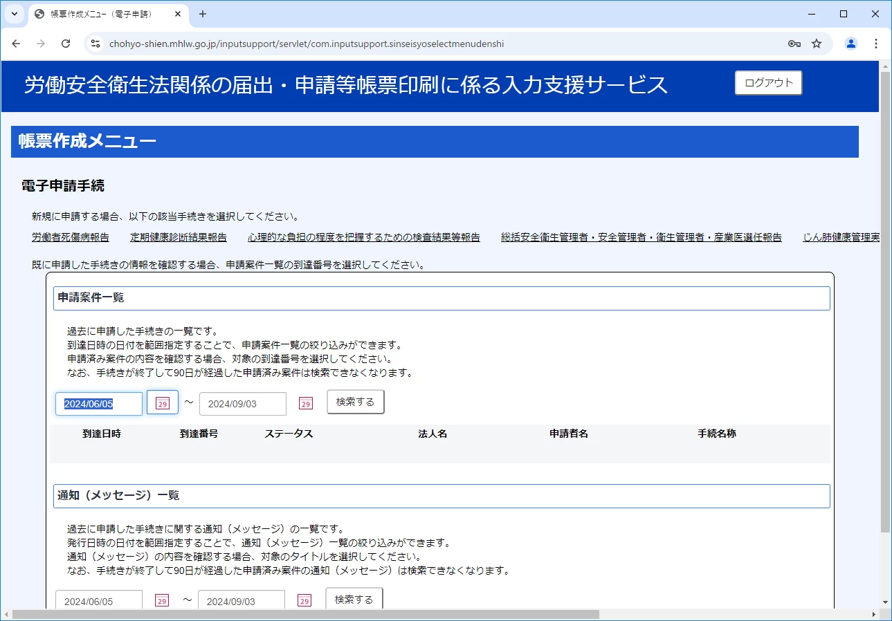Open the saved passwords key icon
This screenshot has width=892, height=621.
pyautogui.click(x=794, y=44)
